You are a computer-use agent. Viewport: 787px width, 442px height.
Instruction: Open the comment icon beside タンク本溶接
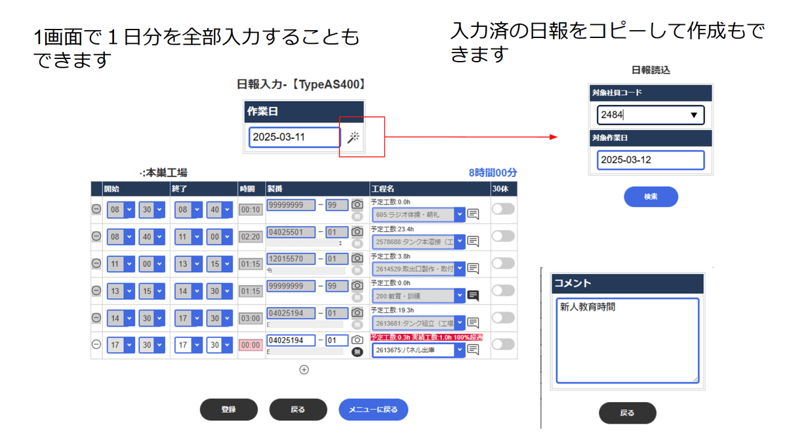[473, 241]
